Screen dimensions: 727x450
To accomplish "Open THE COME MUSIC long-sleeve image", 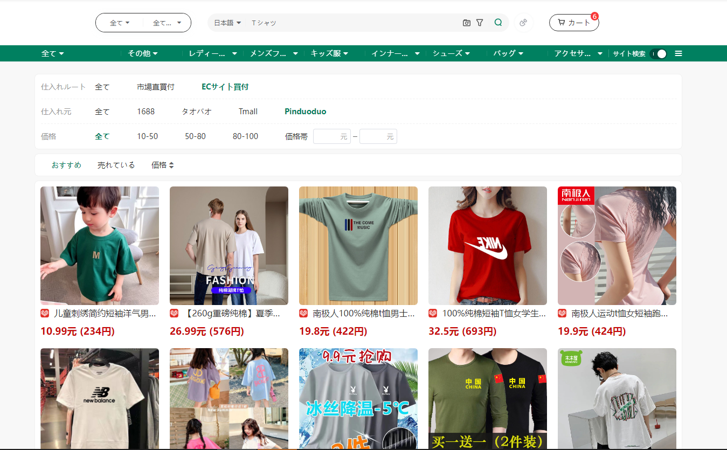I will coord(358,246).
